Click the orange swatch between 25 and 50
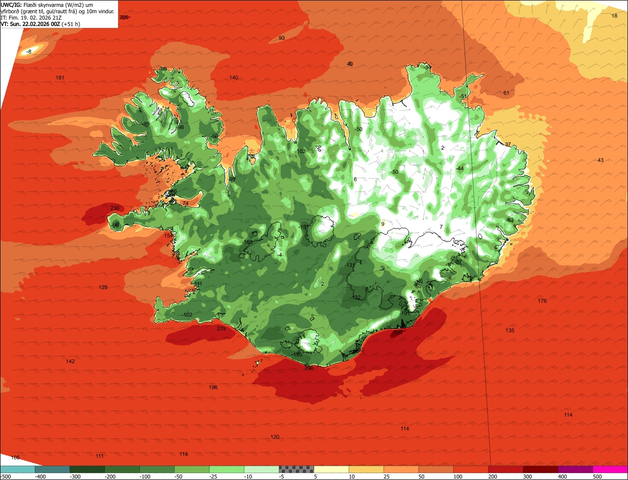 400,469
